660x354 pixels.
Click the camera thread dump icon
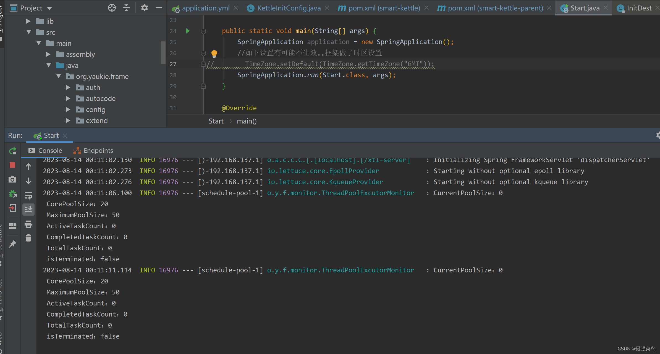click(12, 179)
